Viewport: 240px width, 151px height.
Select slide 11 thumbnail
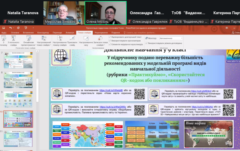click(x=18, y=139)
